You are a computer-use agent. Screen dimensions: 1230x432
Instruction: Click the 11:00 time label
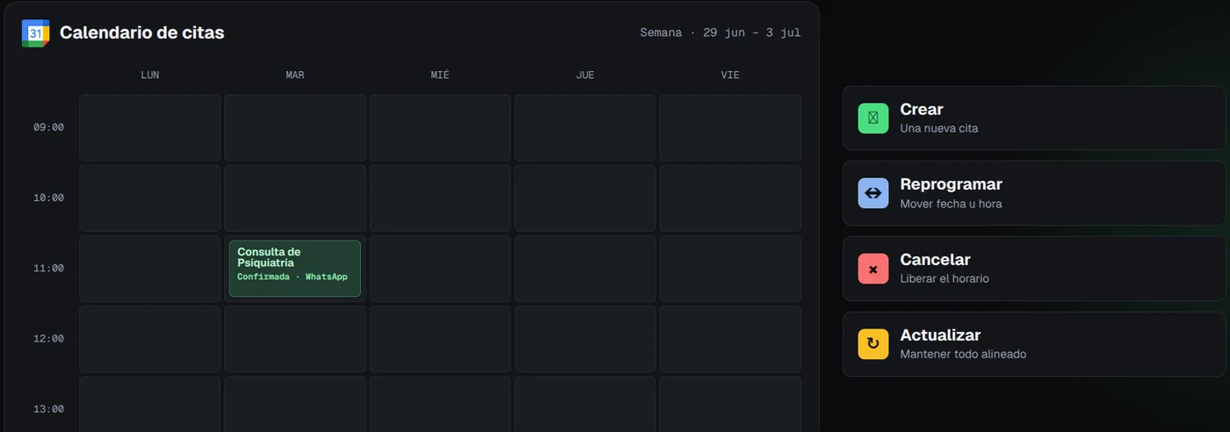pos(48,268)
